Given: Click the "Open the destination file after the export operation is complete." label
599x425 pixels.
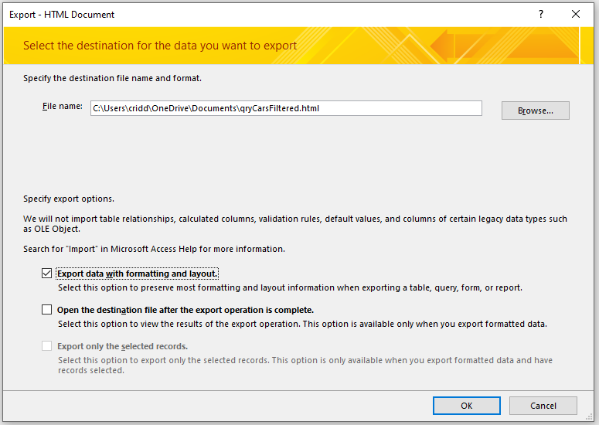Looking at the screenshot, I should pos(185,310).
